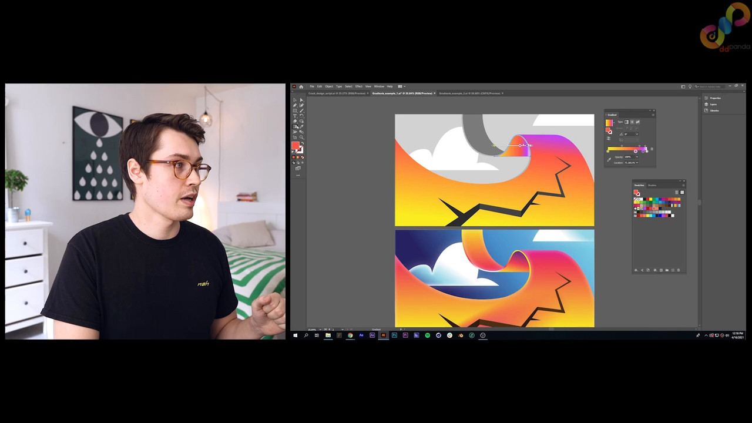The width and height of the screenshot is (752, 423).
Task: Select the Shape Builder tool
Action: (301, 121)
